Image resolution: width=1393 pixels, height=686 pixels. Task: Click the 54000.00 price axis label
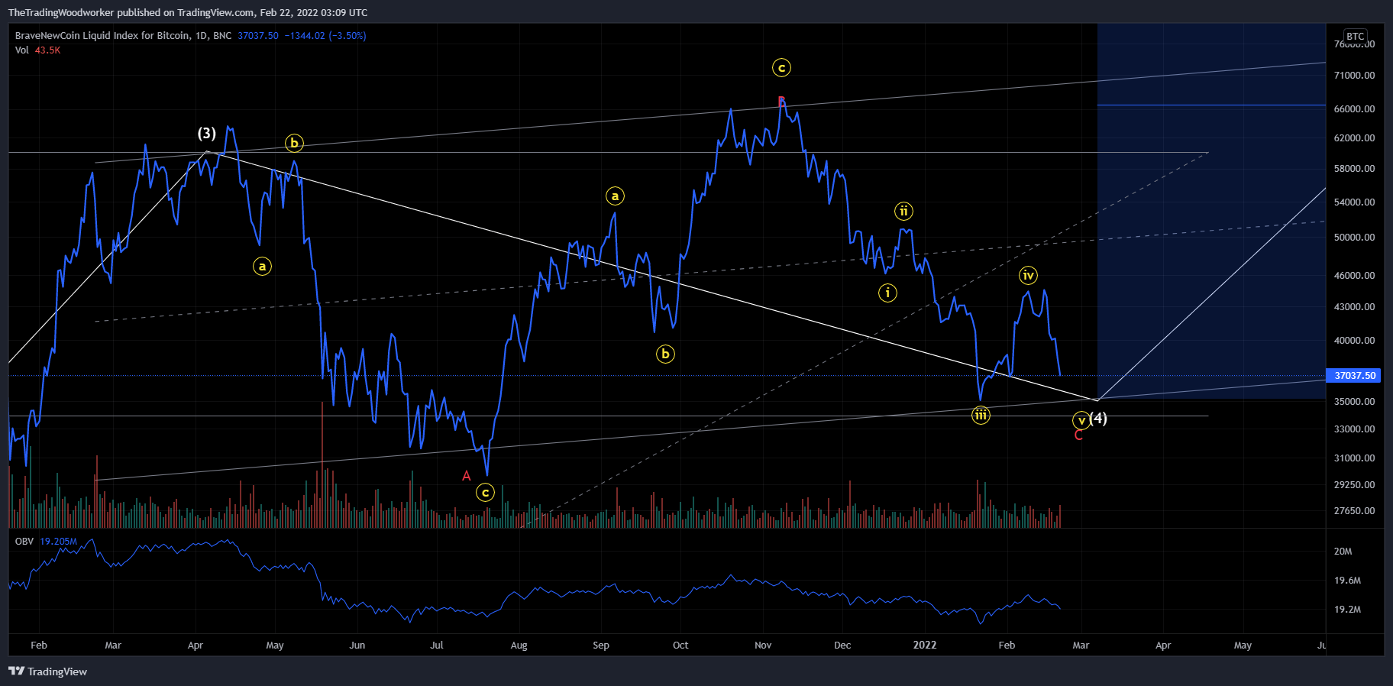coord(1354,202)
